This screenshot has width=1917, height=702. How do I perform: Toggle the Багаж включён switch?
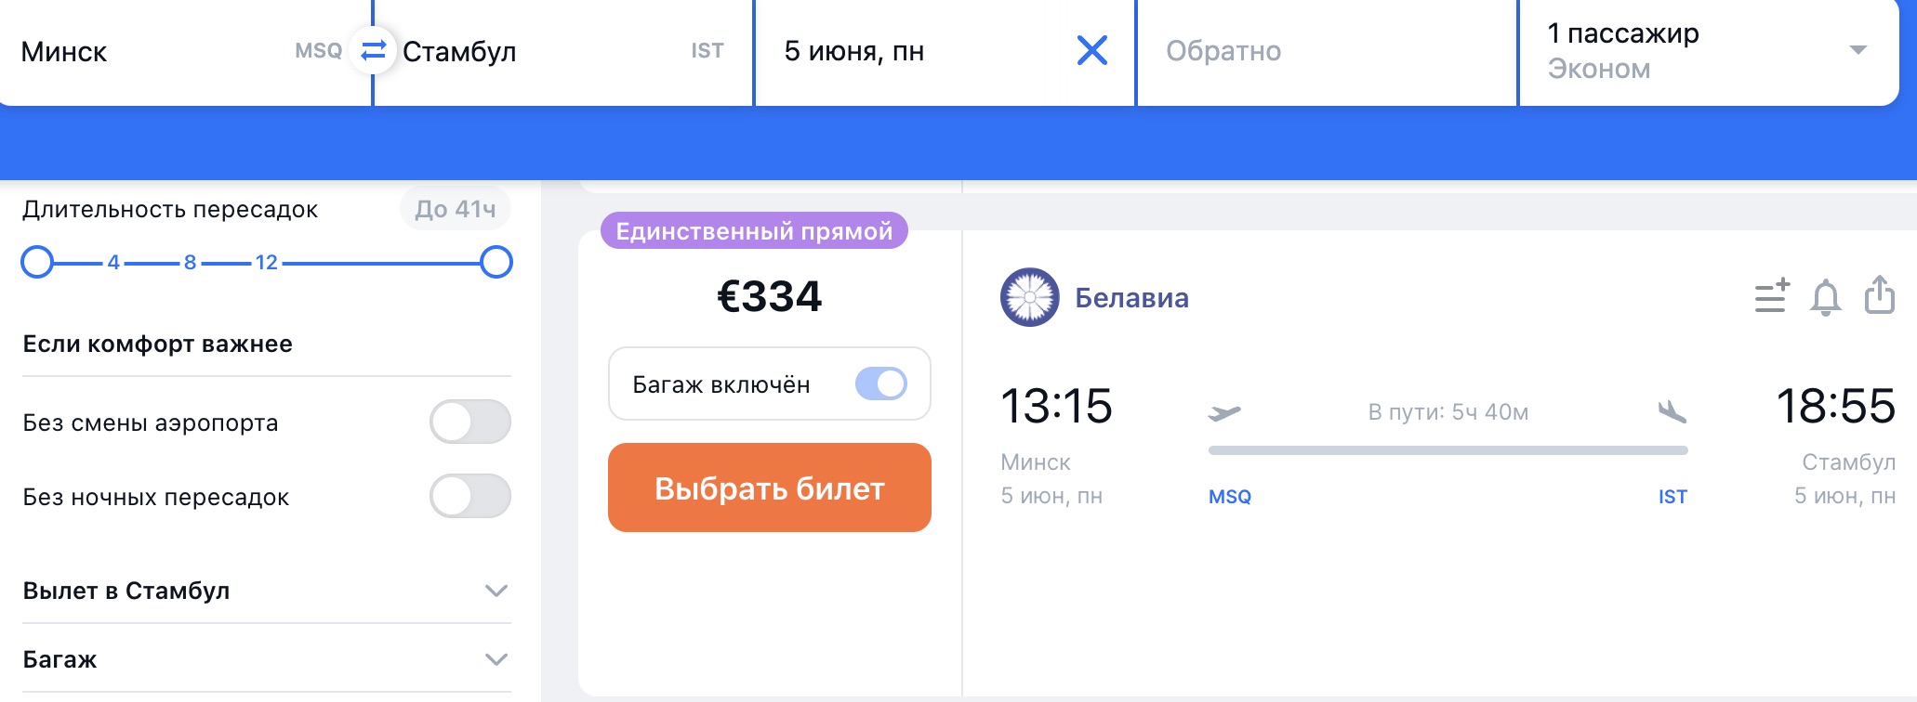pos(880,383)
